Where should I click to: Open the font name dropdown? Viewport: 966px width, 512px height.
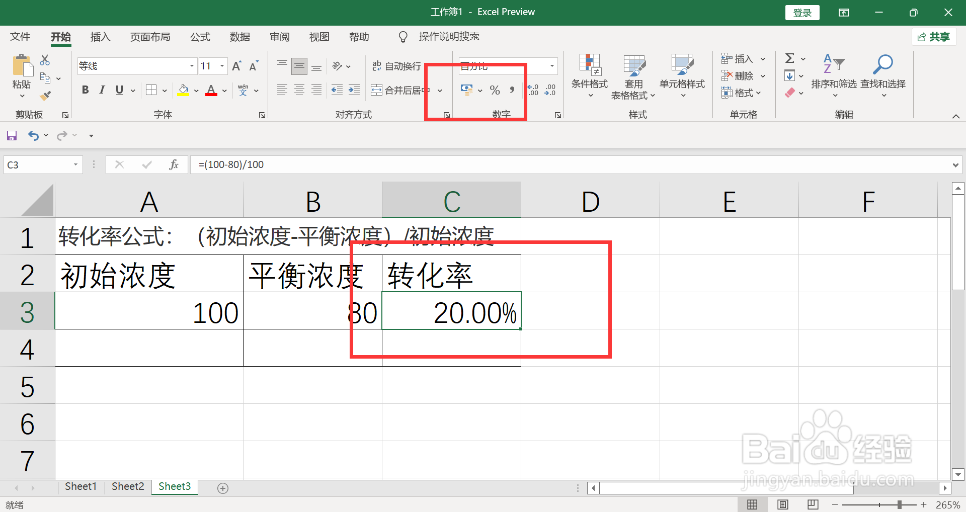(192, 66)
